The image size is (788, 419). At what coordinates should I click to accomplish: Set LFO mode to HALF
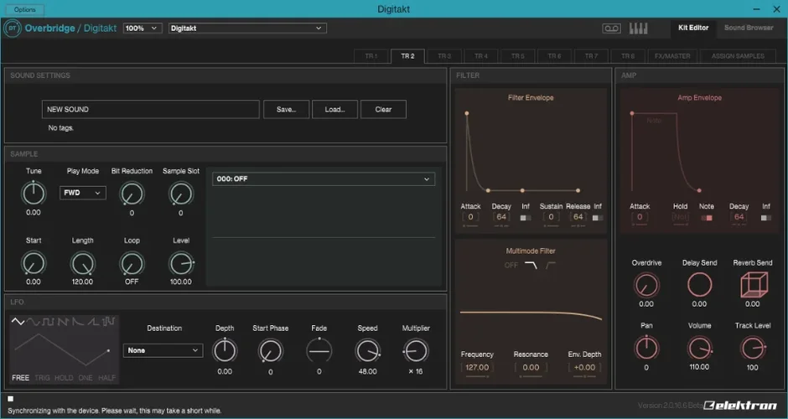point(107,378)
